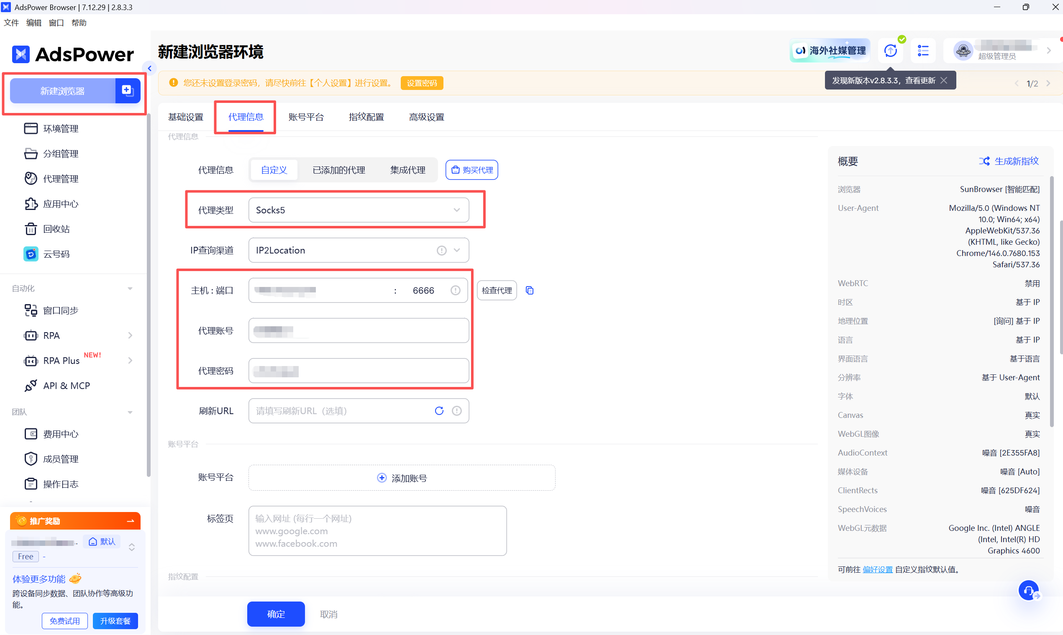Click the 检查代理 button

(x=497, y=291)
